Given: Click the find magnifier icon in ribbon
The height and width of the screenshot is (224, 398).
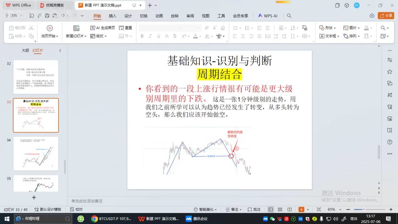Looking at the screenshot, I should pos(383,28).
